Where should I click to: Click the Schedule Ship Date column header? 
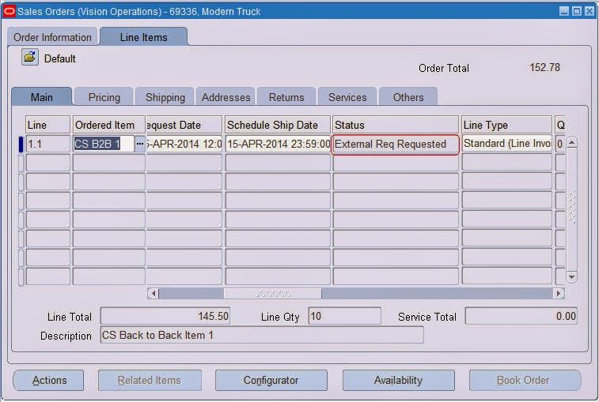point(278,125)
